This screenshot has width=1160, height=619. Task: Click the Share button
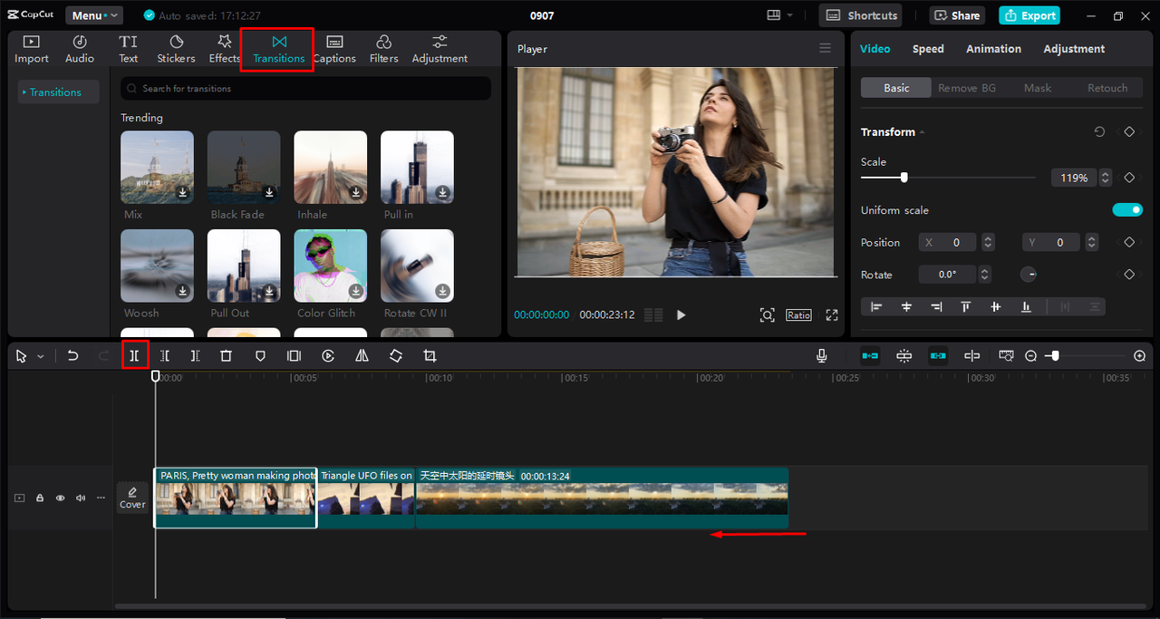[x=957, y=15]
